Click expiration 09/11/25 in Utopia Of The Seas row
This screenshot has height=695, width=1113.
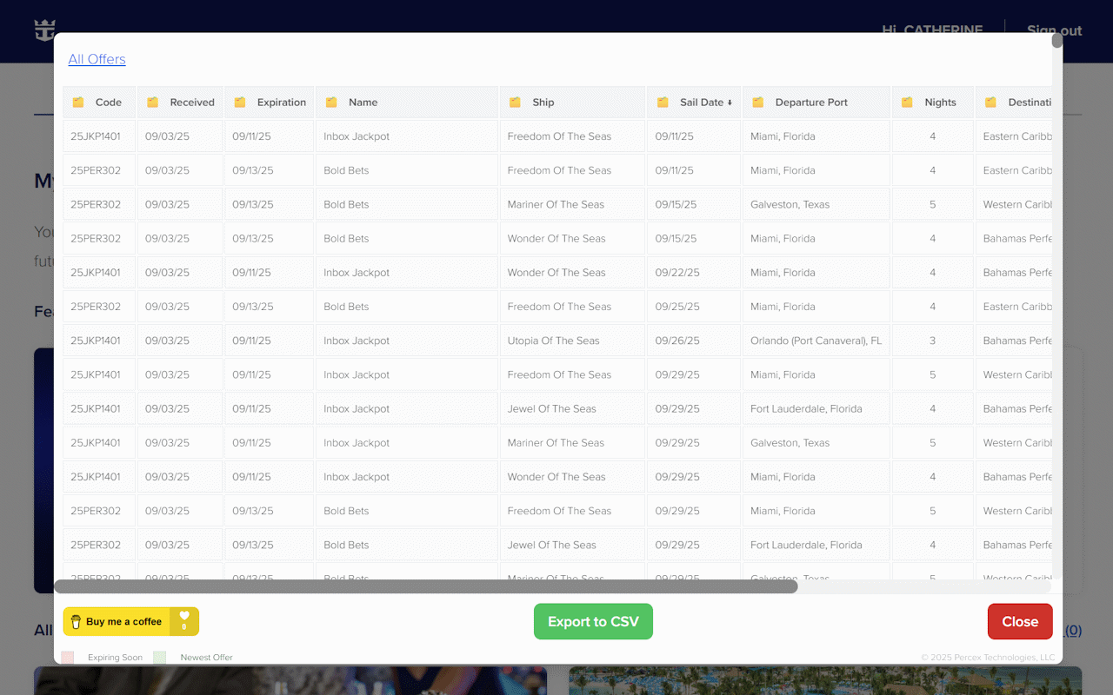coord(270,341)
